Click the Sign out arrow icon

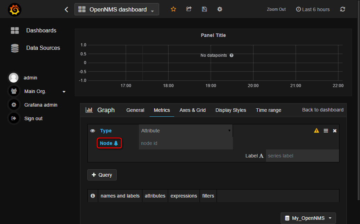pyautogui.click(x=14, y=118)
